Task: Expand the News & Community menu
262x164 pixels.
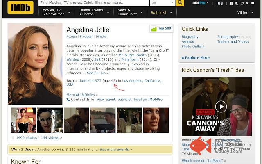Action: coord(130,12)
